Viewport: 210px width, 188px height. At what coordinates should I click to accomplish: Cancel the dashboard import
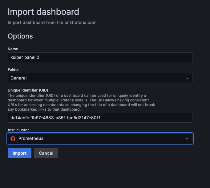coord(46,153)
